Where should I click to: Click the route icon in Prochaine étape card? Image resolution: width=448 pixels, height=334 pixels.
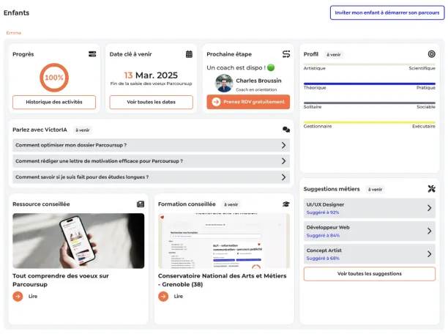click(286, 54)
